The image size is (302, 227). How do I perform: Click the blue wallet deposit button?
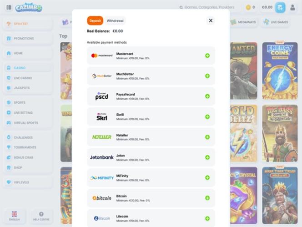(280, 7)
